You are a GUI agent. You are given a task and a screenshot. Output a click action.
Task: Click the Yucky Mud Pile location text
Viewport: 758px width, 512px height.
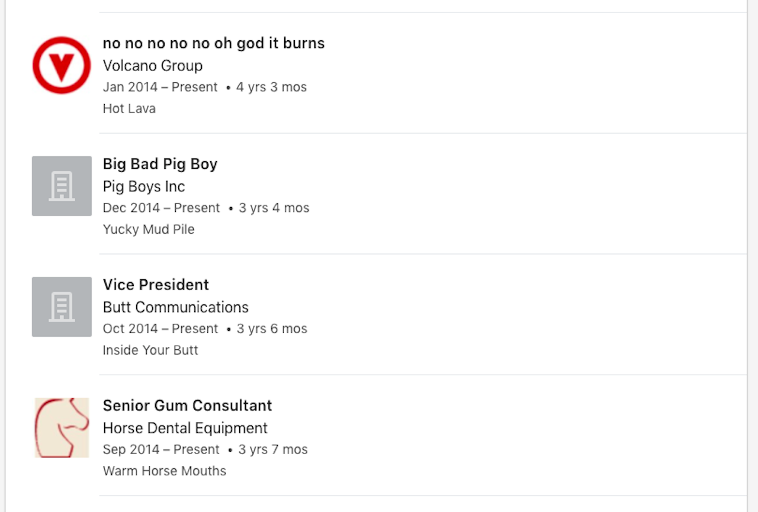coord(149,230)
